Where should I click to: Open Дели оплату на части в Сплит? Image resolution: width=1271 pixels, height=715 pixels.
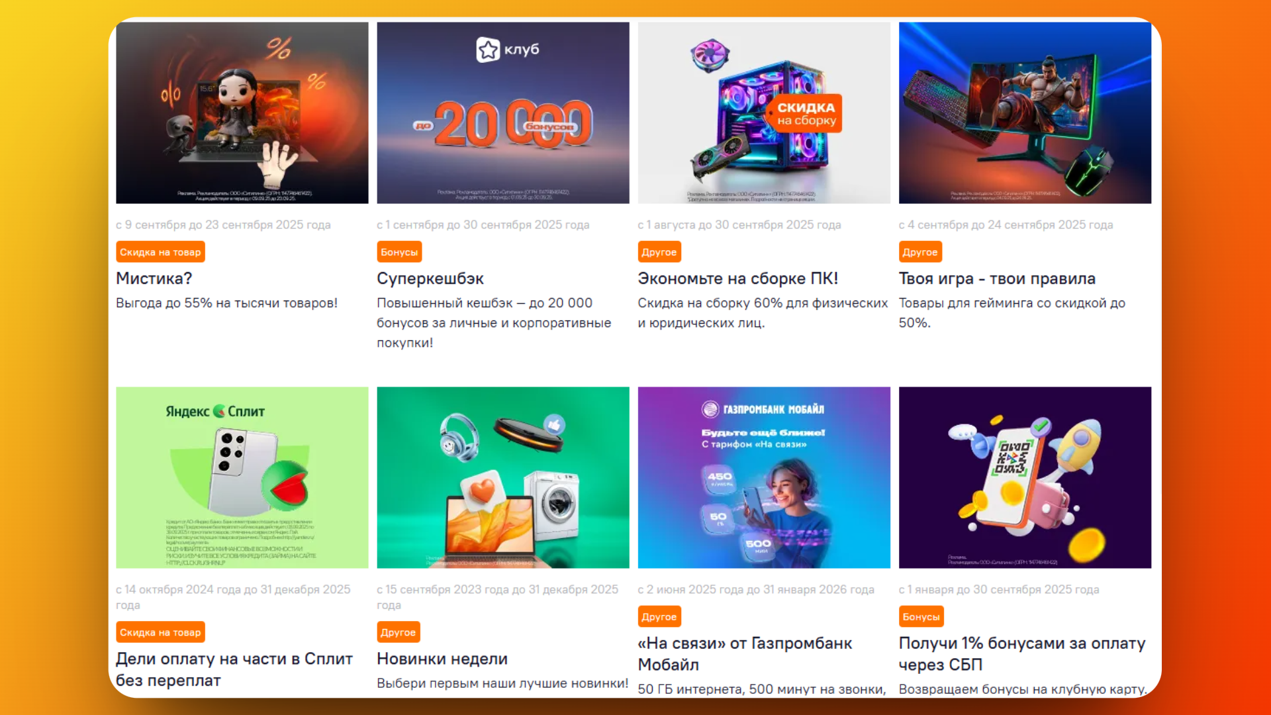click(234, 669)
